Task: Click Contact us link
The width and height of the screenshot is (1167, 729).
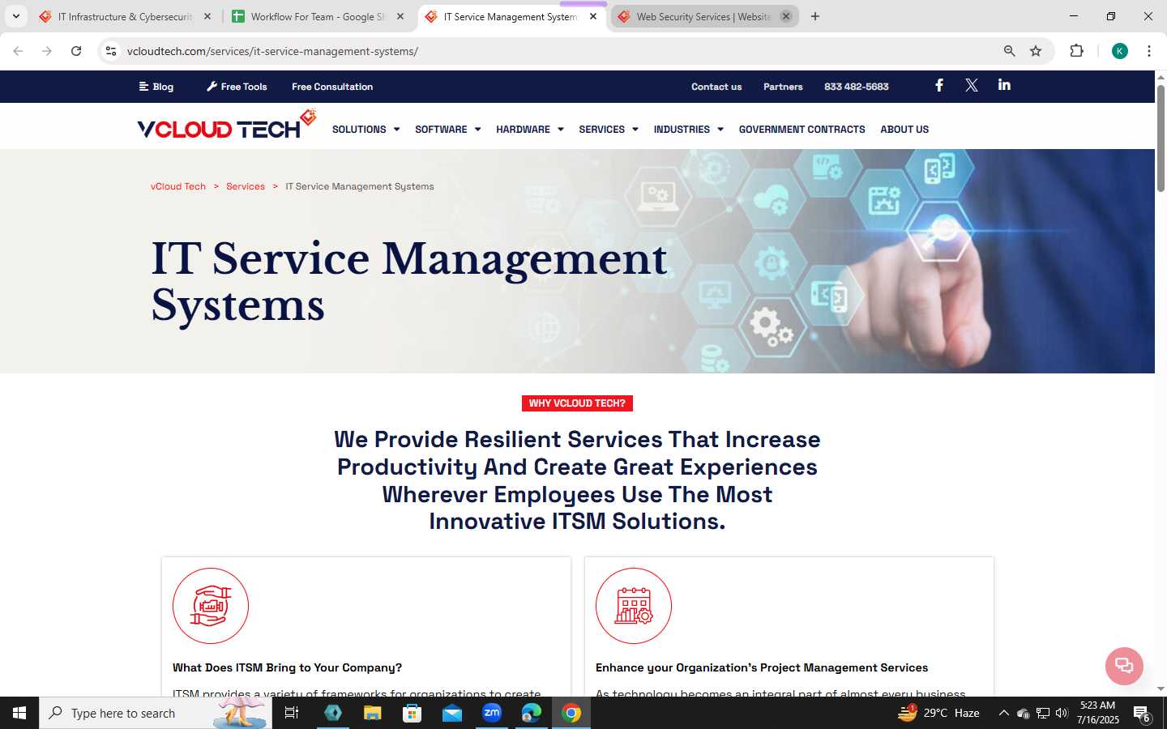Action: [x=716, y=87]
